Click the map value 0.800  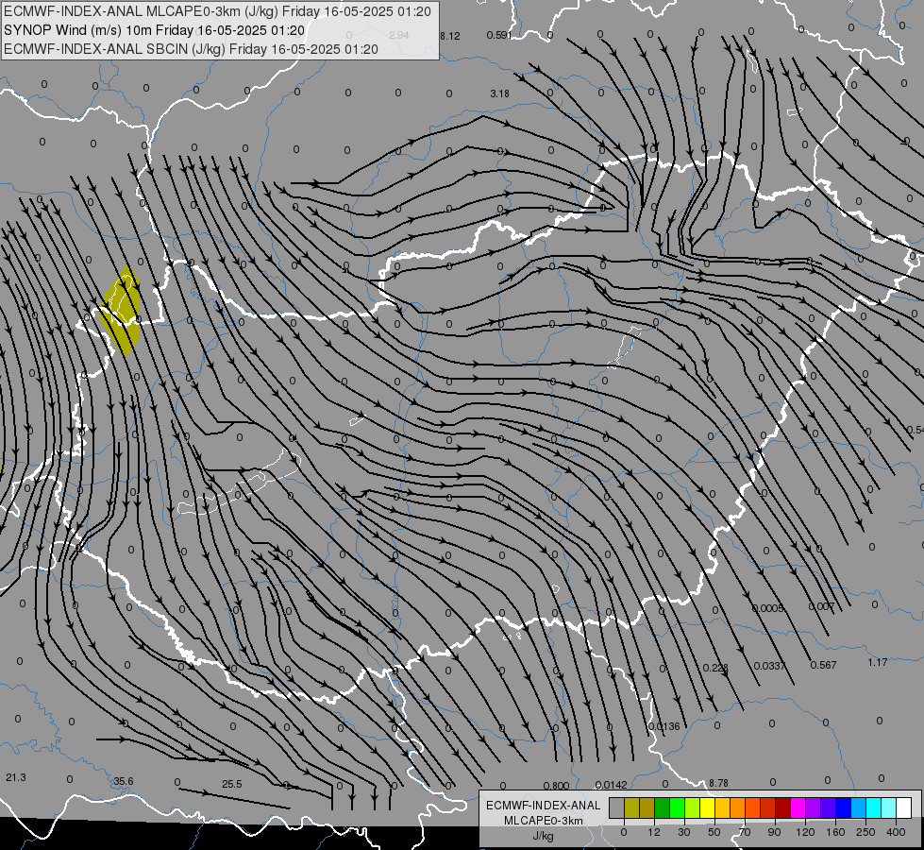coord(556,786)
